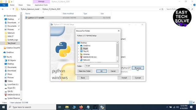Click Back in Python setup window
196x110 pixels.
pyautogui.click(x=83, y=78)
